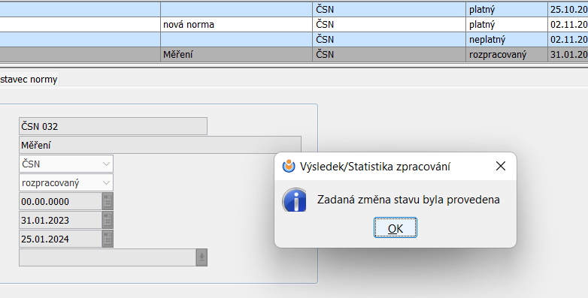Click the app logo icon in the dialog title

click(289, 166)
